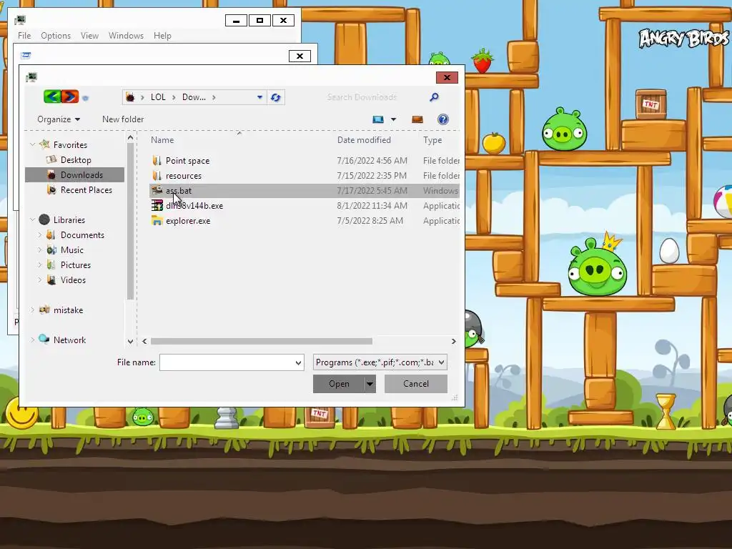This screenshot has width=732, height=549.
Task: Open the File menu in back window
Action: tap(24, 36)
